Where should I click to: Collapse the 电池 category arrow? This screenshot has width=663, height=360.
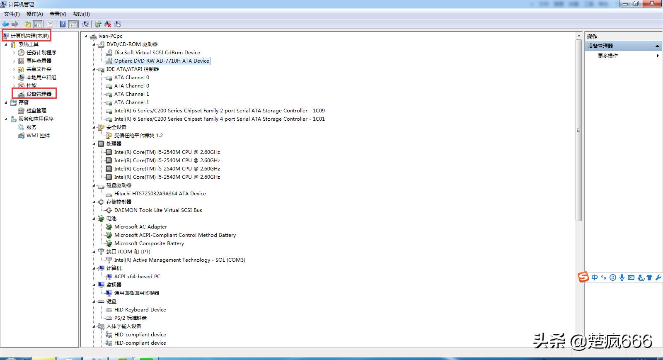pyautogui.click(x=94, y=219)
